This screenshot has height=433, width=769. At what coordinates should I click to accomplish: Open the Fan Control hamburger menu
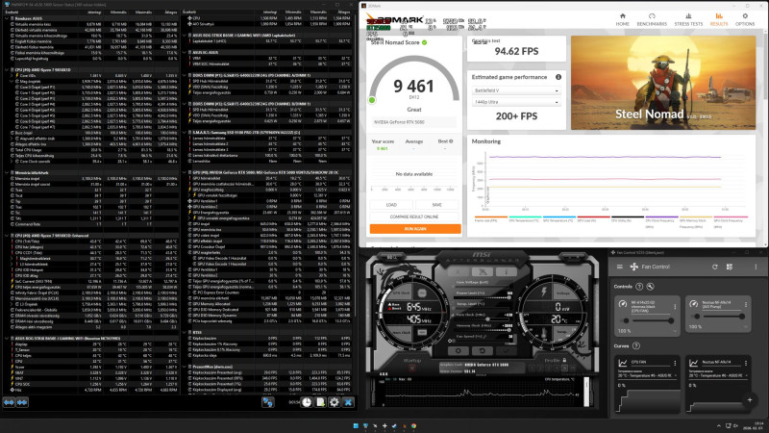pos(619,267)
